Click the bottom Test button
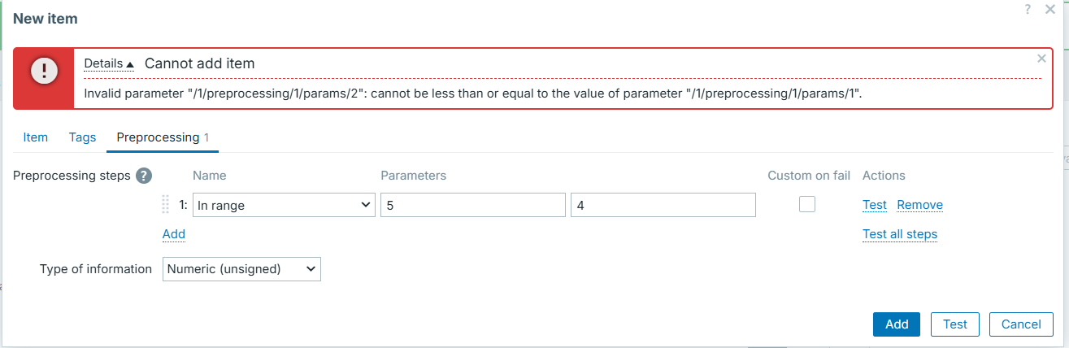 [x=955, y=324]
